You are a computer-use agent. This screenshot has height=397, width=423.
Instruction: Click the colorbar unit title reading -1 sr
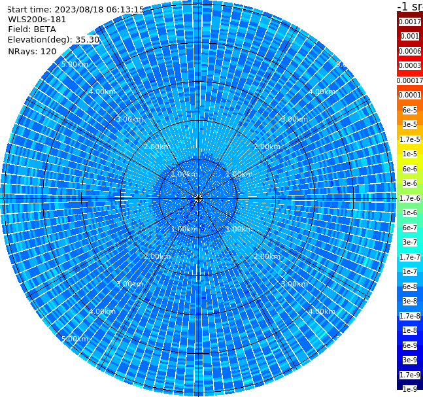tap(410, 6)
